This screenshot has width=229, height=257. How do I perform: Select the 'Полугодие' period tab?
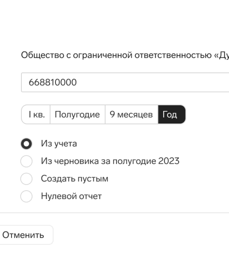point(77,115)
